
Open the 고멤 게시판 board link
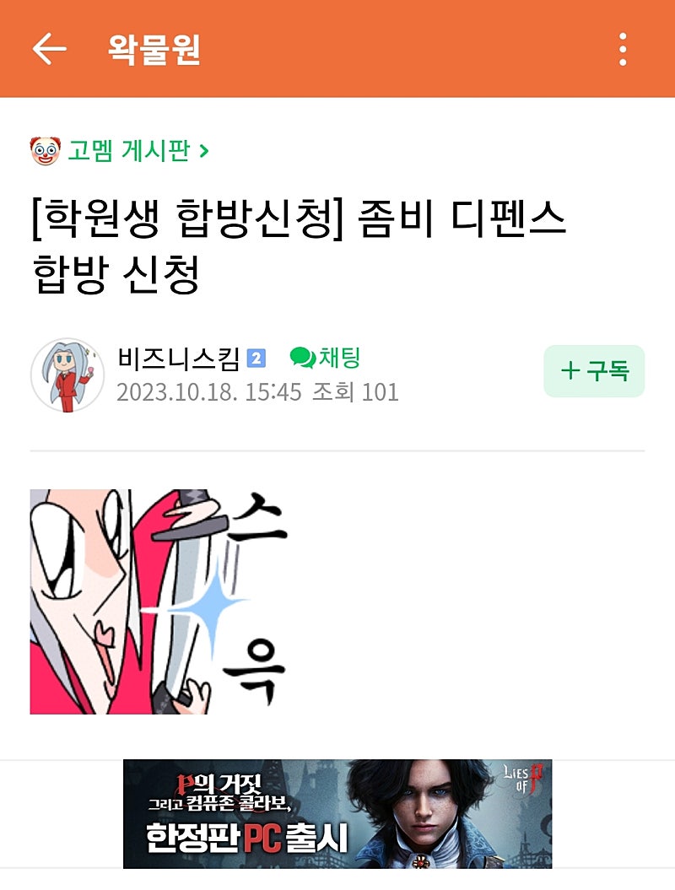click(x=129, y=151)
